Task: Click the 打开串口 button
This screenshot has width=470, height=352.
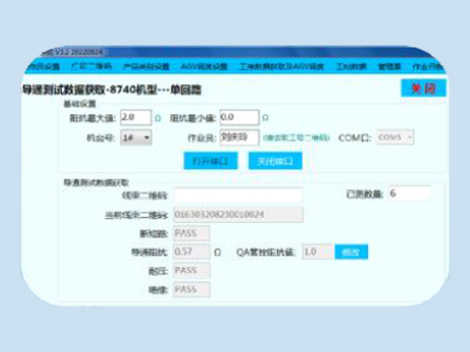Action: pyautogui.click(x=211, y=160)
